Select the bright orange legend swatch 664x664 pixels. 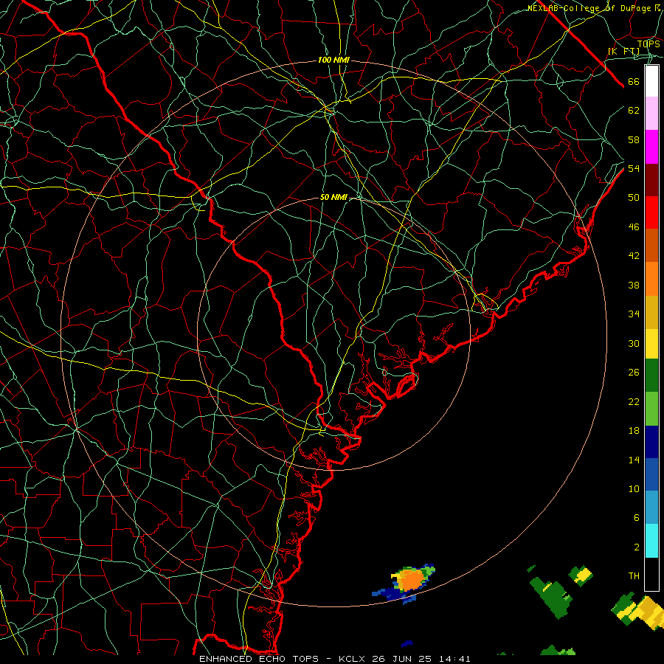(x=651, y=279)
